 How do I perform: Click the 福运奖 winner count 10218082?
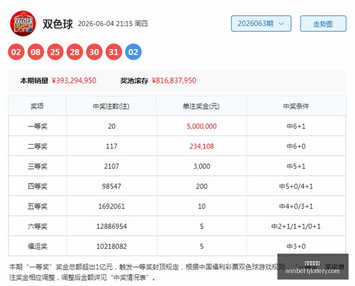(x=112, y=247)
